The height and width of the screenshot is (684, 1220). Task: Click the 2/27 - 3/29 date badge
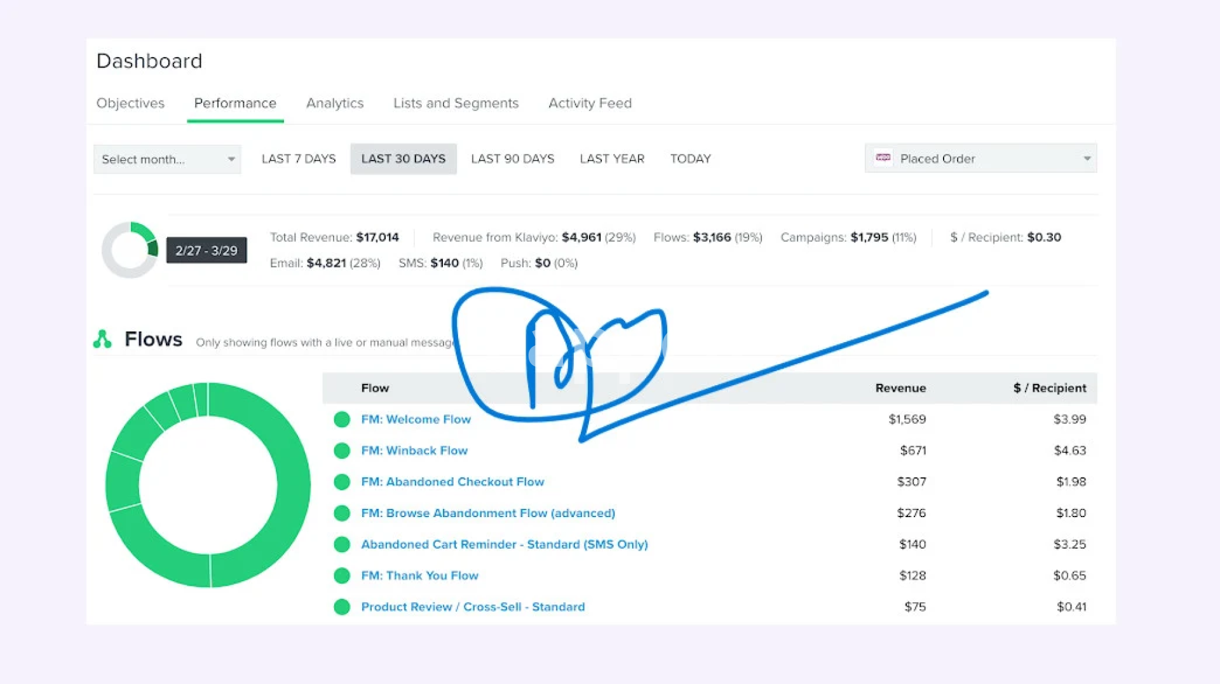pos(207,251)
